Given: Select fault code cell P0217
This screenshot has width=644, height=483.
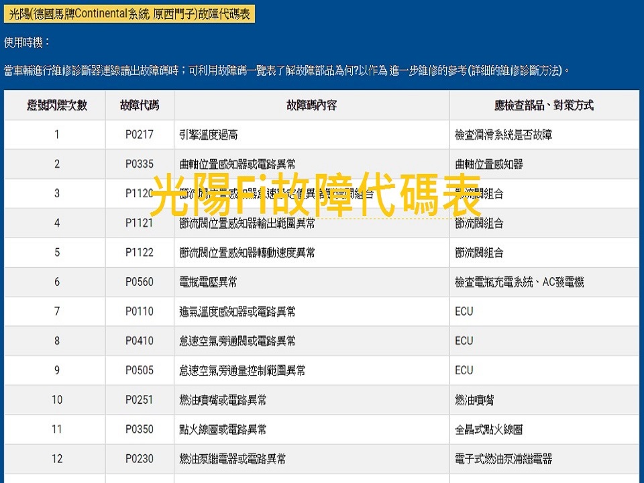Looking at the screenshot, I should 140,134.
